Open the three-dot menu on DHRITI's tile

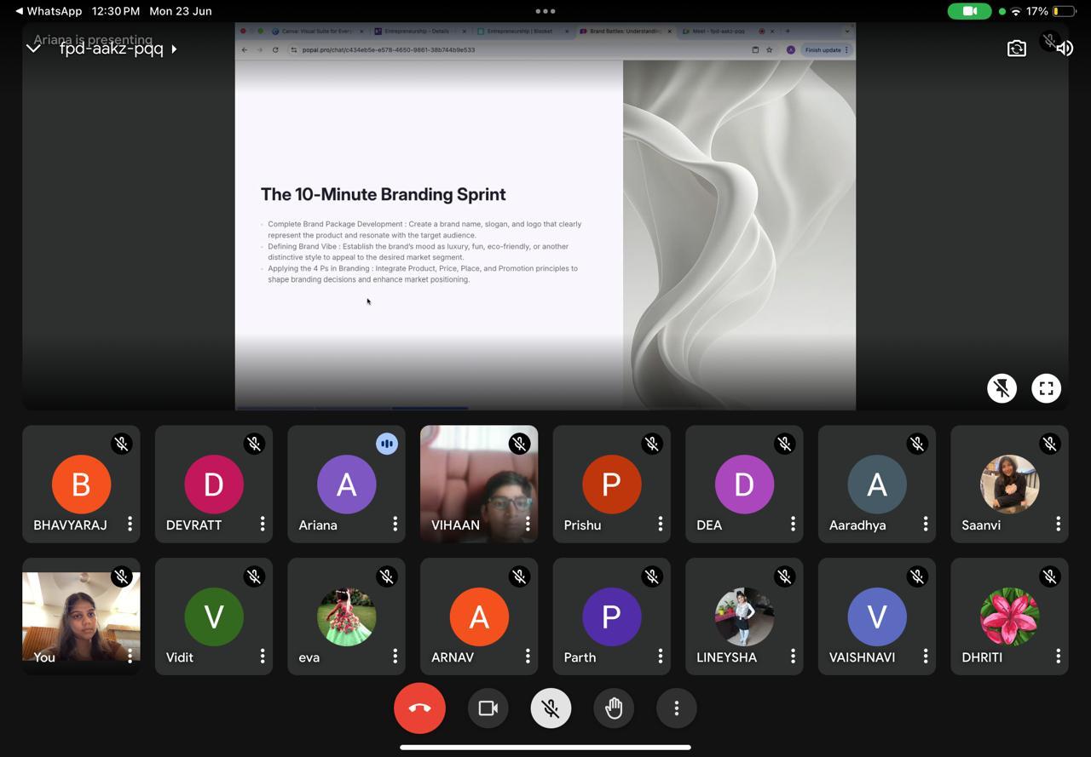[1058, 657]
